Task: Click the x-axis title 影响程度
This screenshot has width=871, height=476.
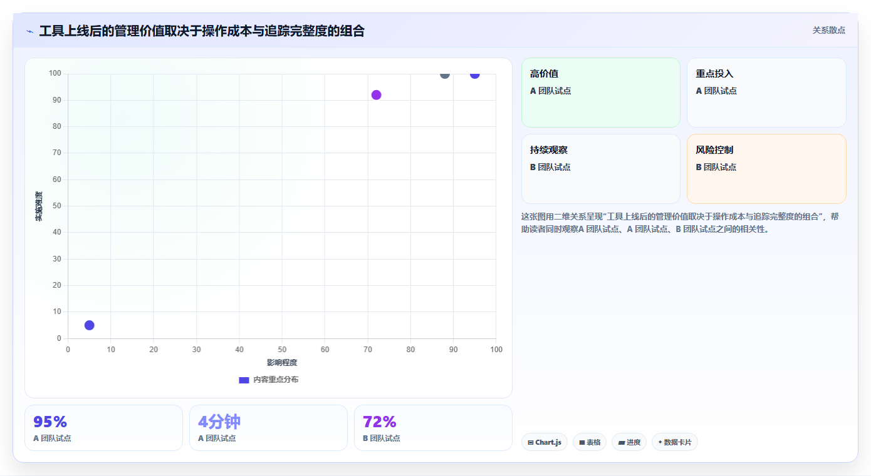Action: 282,363
